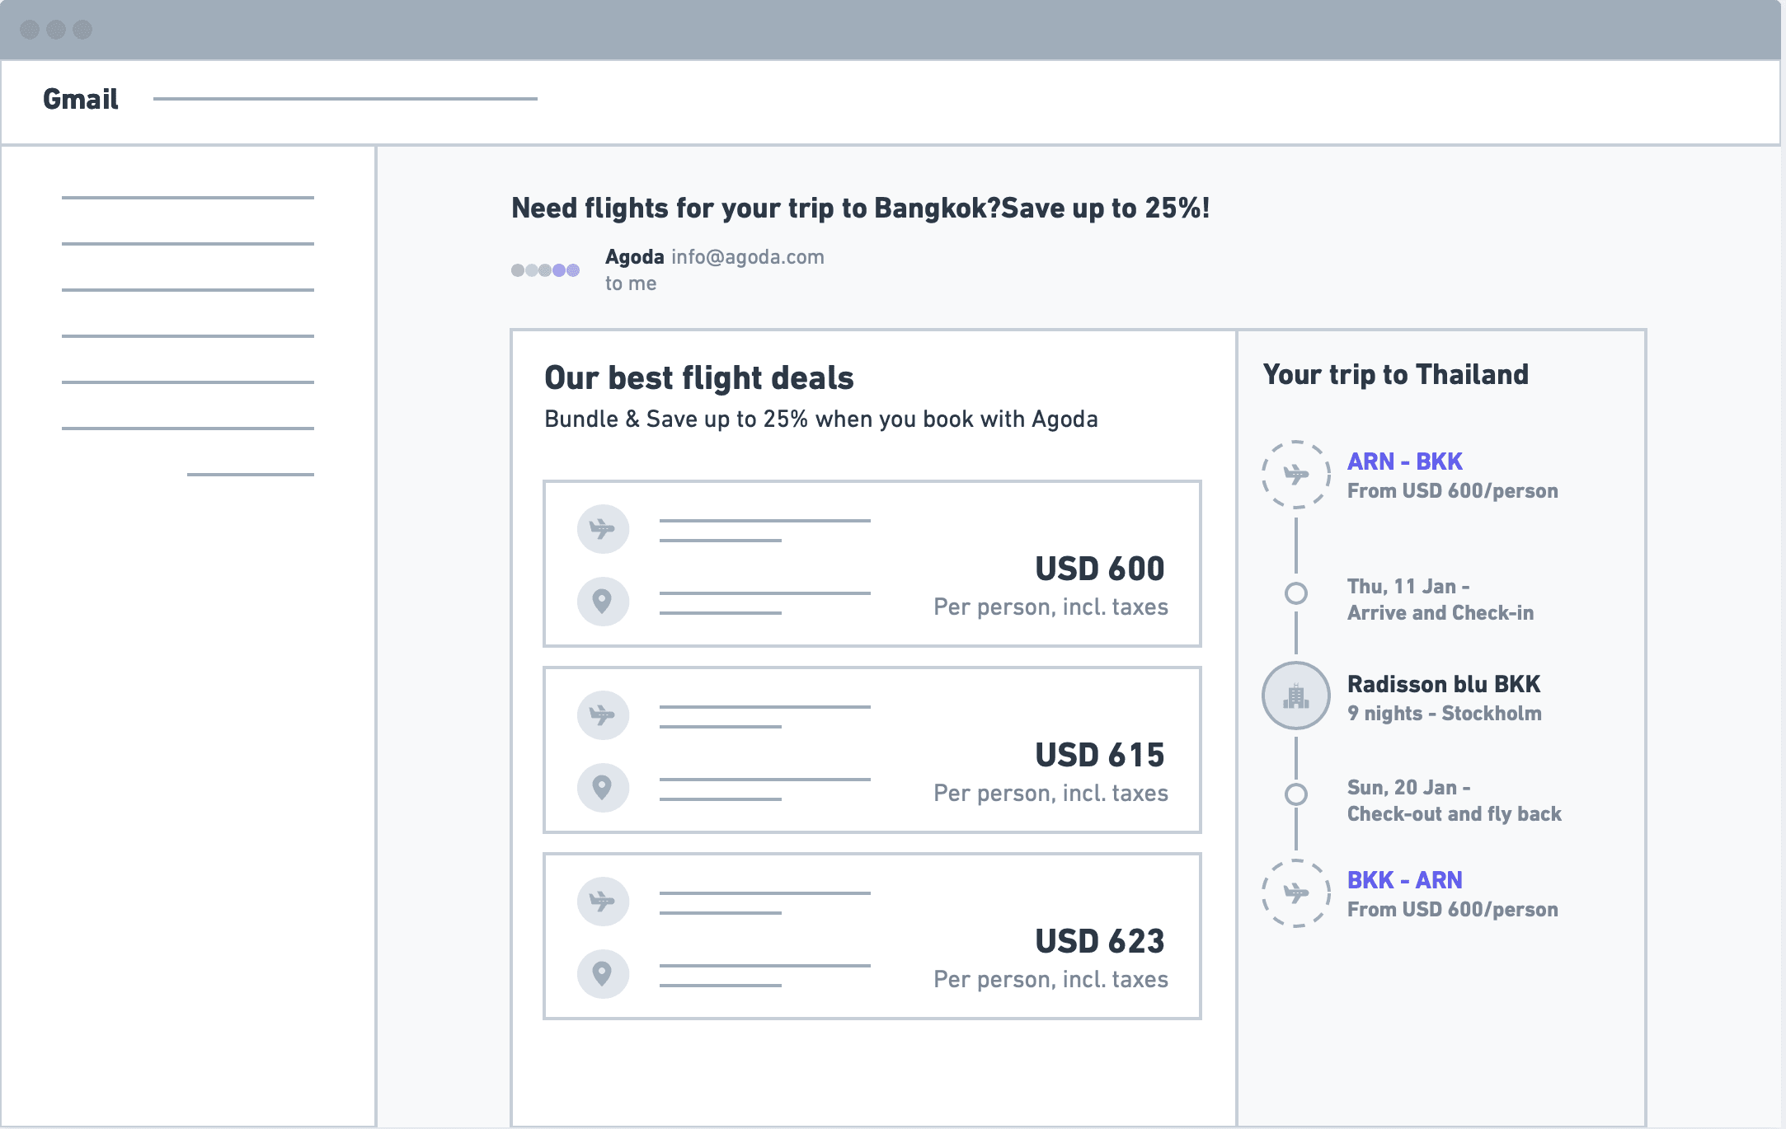Click the Gmail logo text
The height and width of the screenshot is (1129, 1786).
pyautogui.click(x=81, y=99)
